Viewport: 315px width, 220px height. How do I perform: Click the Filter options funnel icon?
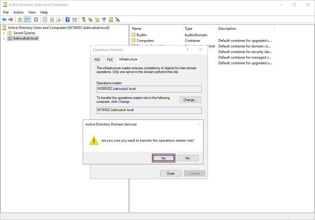tap(104, 20)
